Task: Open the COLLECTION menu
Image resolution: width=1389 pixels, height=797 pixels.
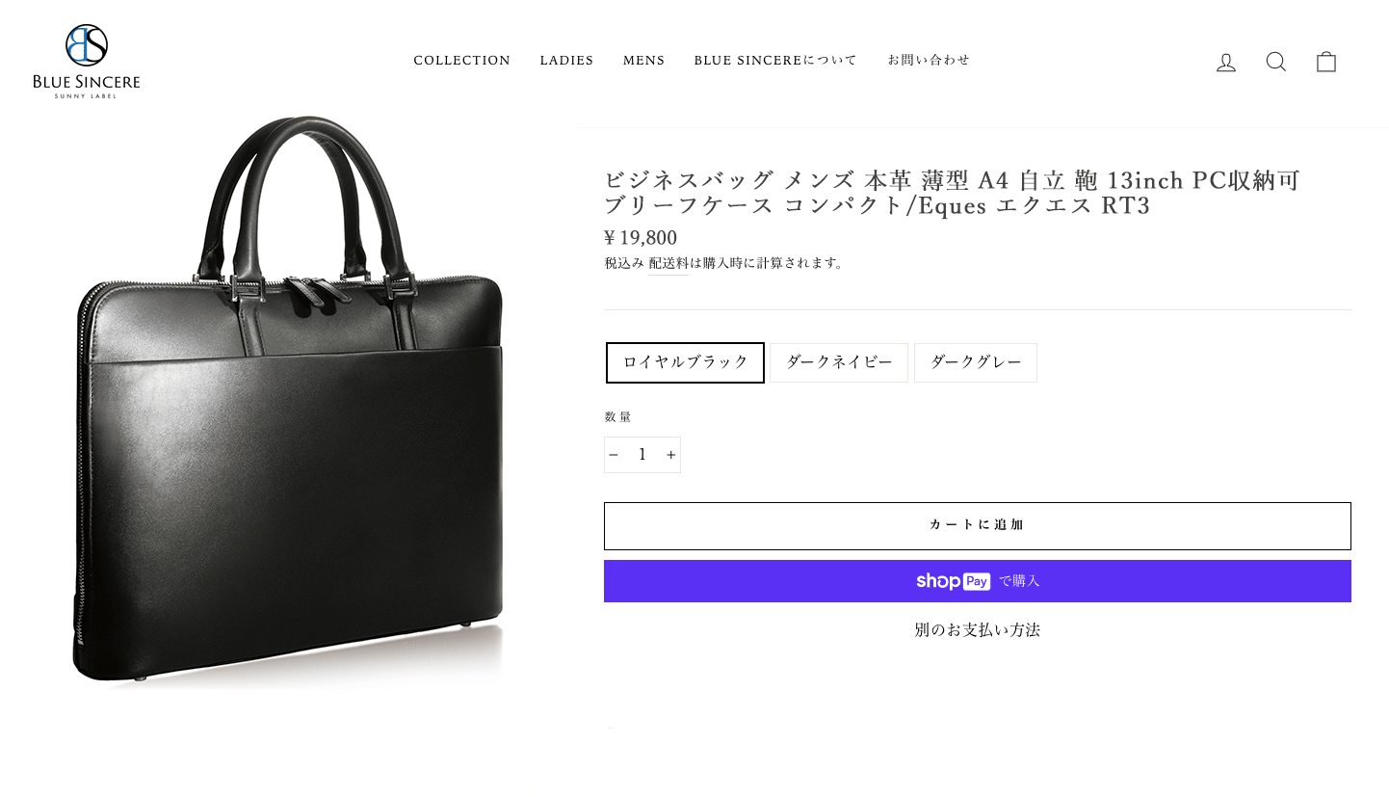Action: (462, 61)
